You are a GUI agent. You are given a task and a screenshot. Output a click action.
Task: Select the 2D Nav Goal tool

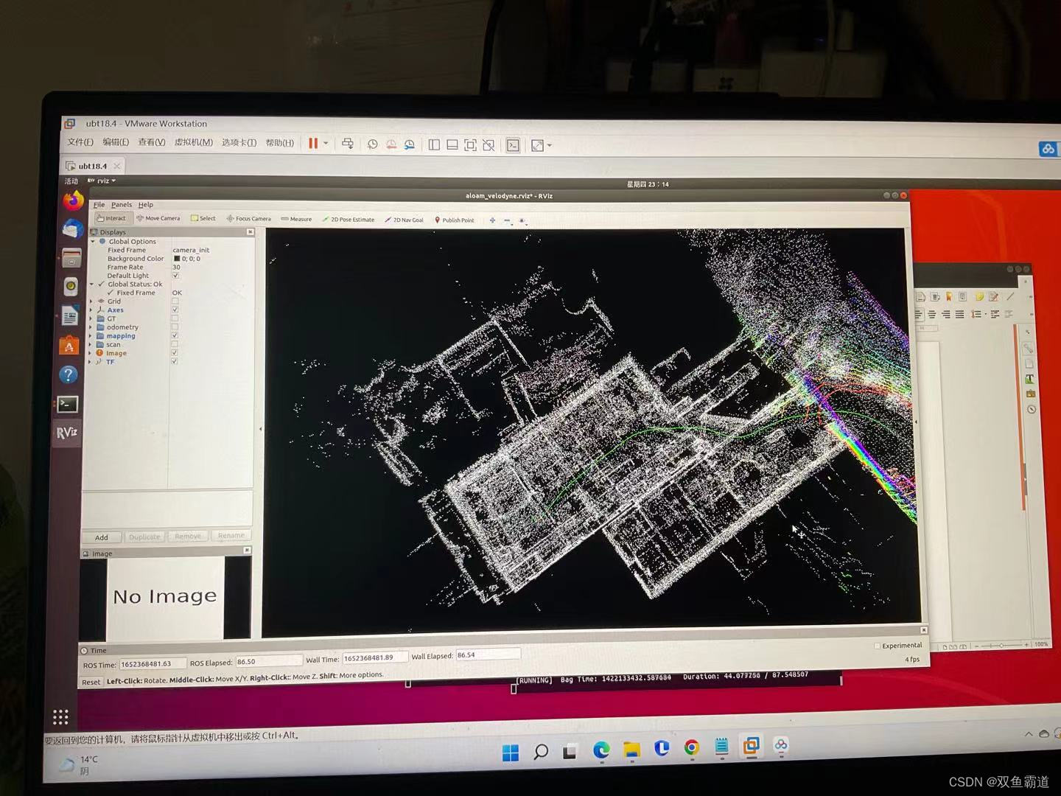pos(404,220)
